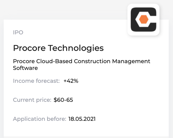Viewport: 173px width, 138px height.
Task: Click the gray page background above the card
Action: point(64,10)
